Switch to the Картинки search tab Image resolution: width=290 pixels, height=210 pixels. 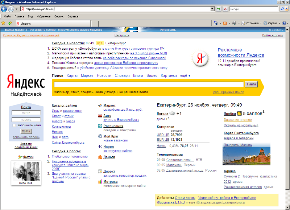coord(169,75)
